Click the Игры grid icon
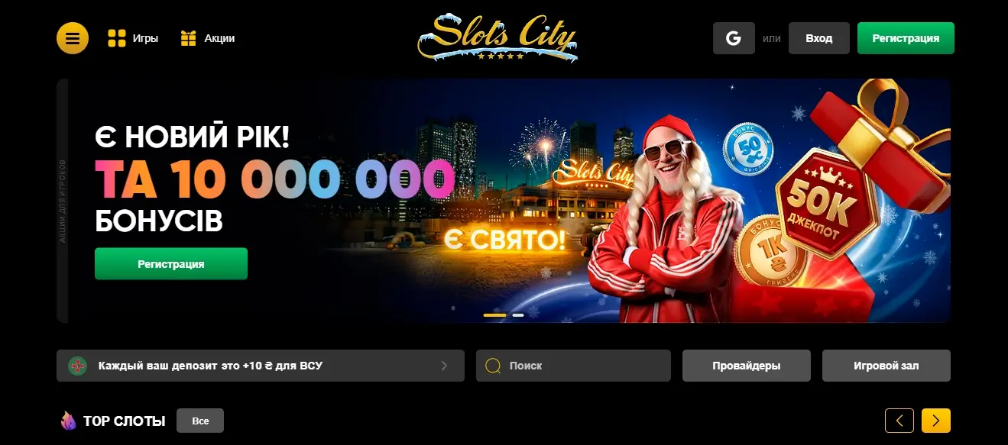The image size is (1008, 445). [117, 38]
